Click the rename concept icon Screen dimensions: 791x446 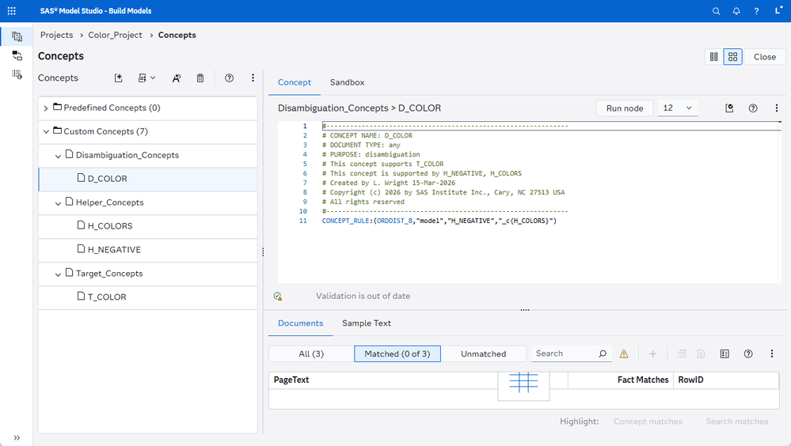[x=176, y=78]
